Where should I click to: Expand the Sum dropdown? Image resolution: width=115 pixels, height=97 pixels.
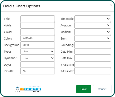tap(93, 38)
